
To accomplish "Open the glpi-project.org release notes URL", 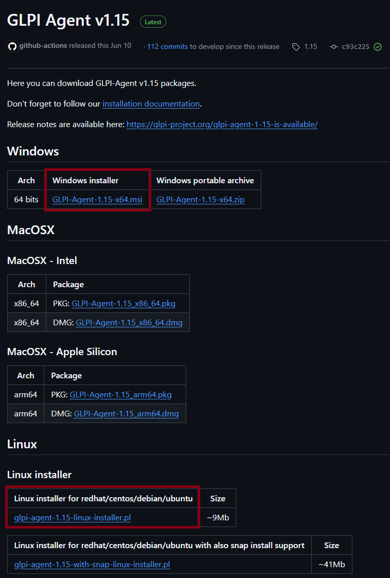I will 222,125.
